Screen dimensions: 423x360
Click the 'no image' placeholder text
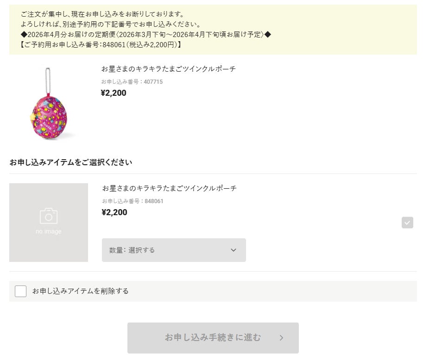tap(49, 231)
